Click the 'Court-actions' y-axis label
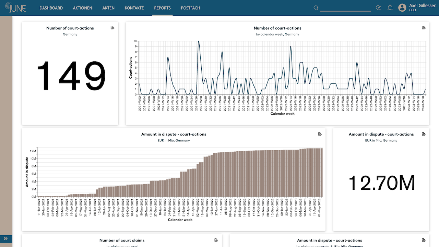 [x=131, y=68]
